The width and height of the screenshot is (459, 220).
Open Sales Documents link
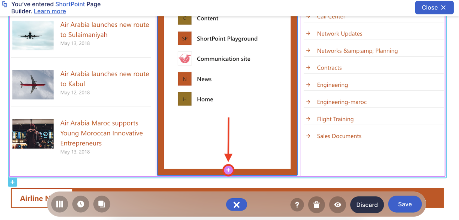pyautogui.click(x=339, y=136)
